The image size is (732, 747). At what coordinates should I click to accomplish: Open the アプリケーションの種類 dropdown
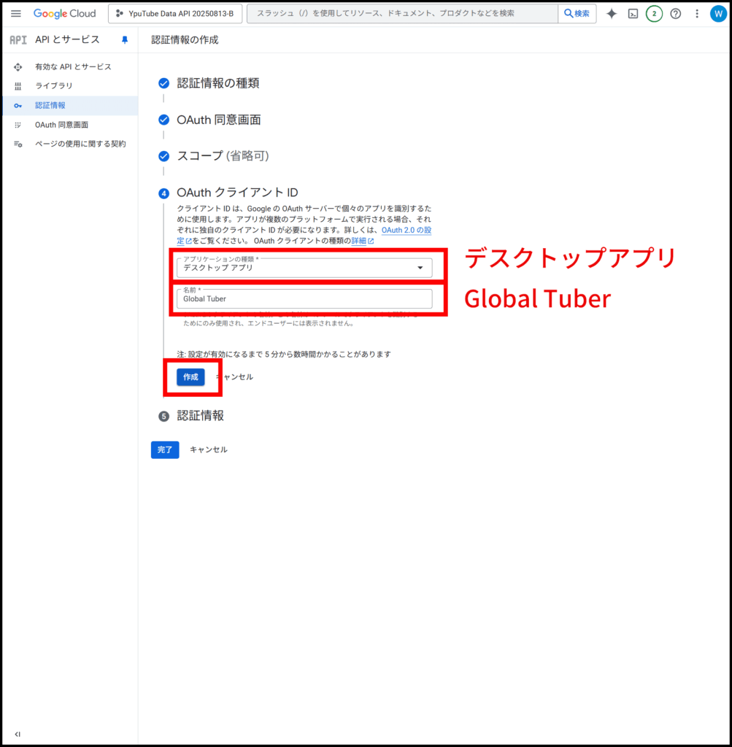[304, 268]
